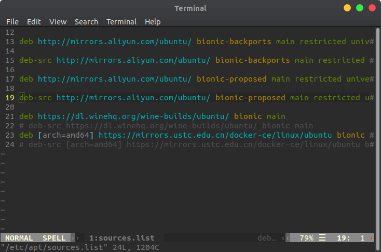Open the View menu

[x=58, y=22]
